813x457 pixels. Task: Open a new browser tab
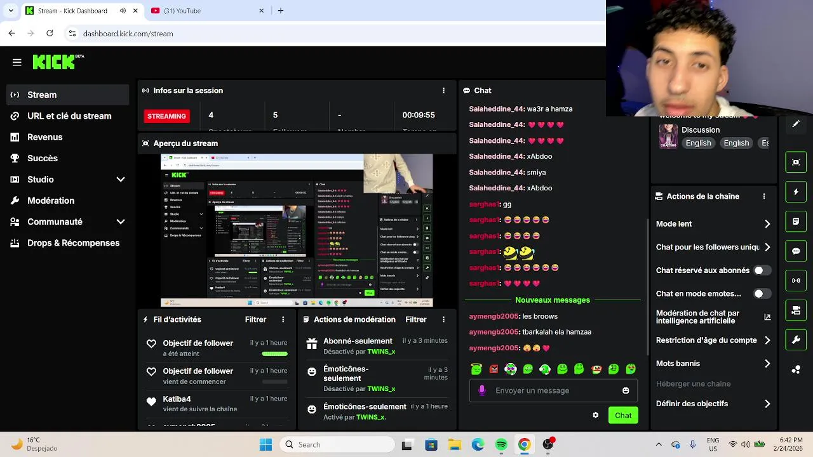(x=281, y=11)
